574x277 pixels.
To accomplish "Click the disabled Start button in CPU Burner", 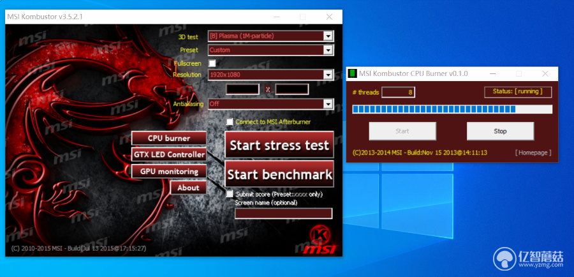I will pyautogui.click(x=402, y=131).
